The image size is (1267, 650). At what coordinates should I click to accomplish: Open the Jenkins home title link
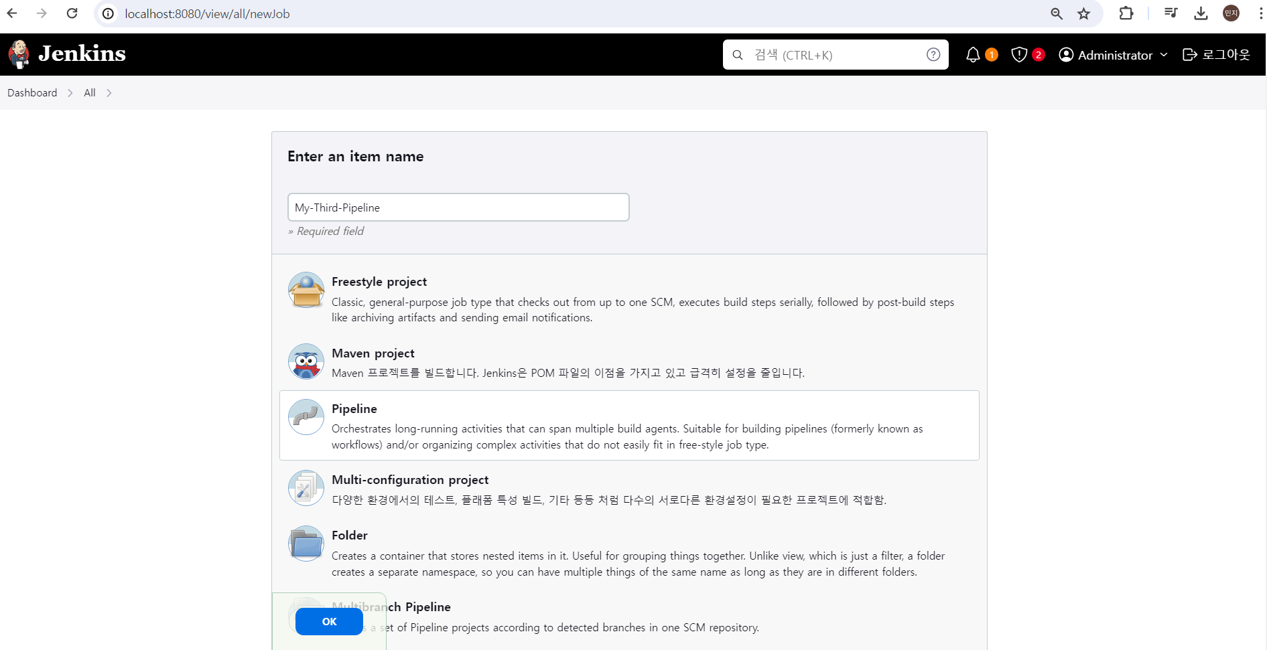click(x=82, y=54)
